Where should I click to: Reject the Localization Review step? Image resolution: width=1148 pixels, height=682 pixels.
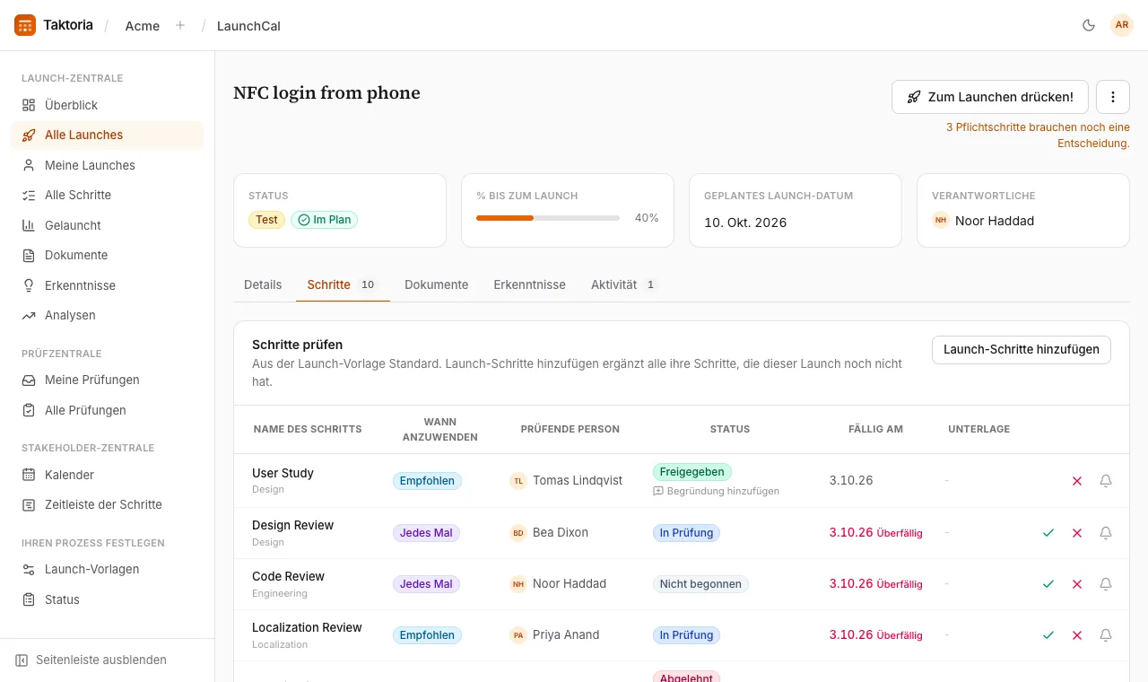(x=1077, y=635)
